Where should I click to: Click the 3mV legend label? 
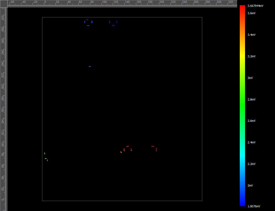point(250,78)
